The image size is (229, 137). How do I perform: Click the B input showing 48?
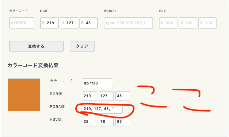(88, 23)
